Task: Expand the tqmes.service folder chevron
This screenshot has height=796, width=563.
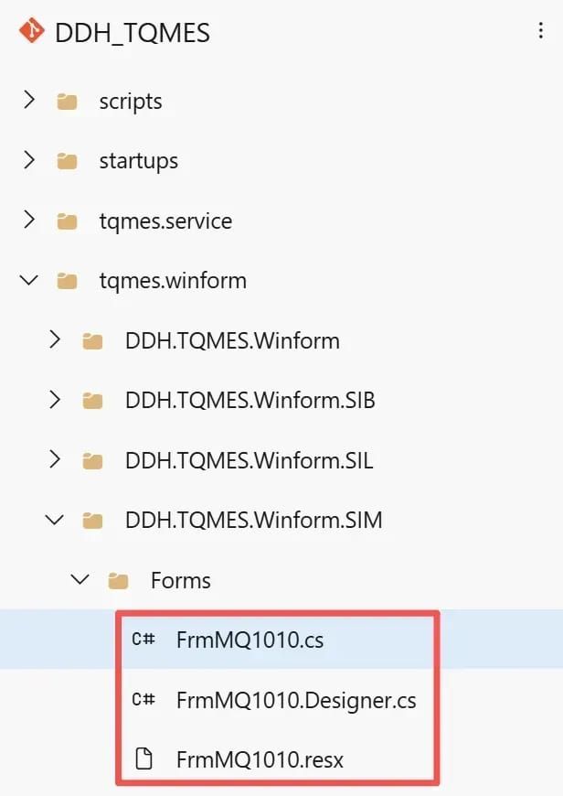Action: click(x=29, y=220)
